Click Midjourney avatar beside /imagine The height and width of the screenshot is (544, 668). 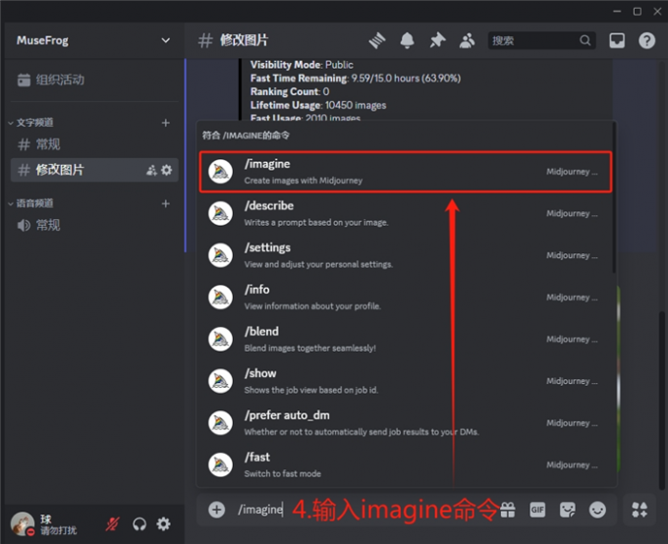(220, 172)
